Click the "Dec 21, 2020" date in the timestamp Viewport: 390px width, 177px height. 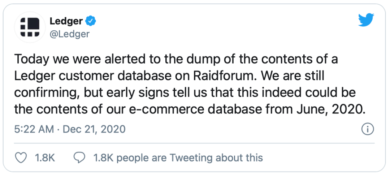[94, 129]
